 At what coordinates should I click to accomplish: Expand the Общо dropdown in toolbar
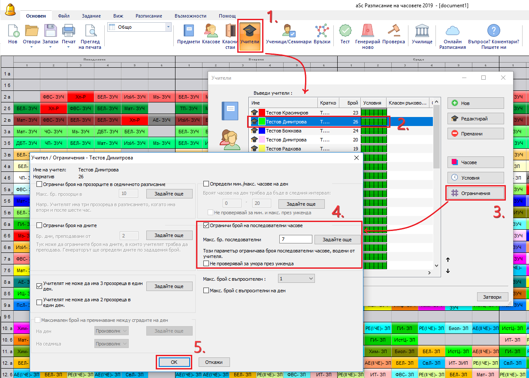point(168,27)
